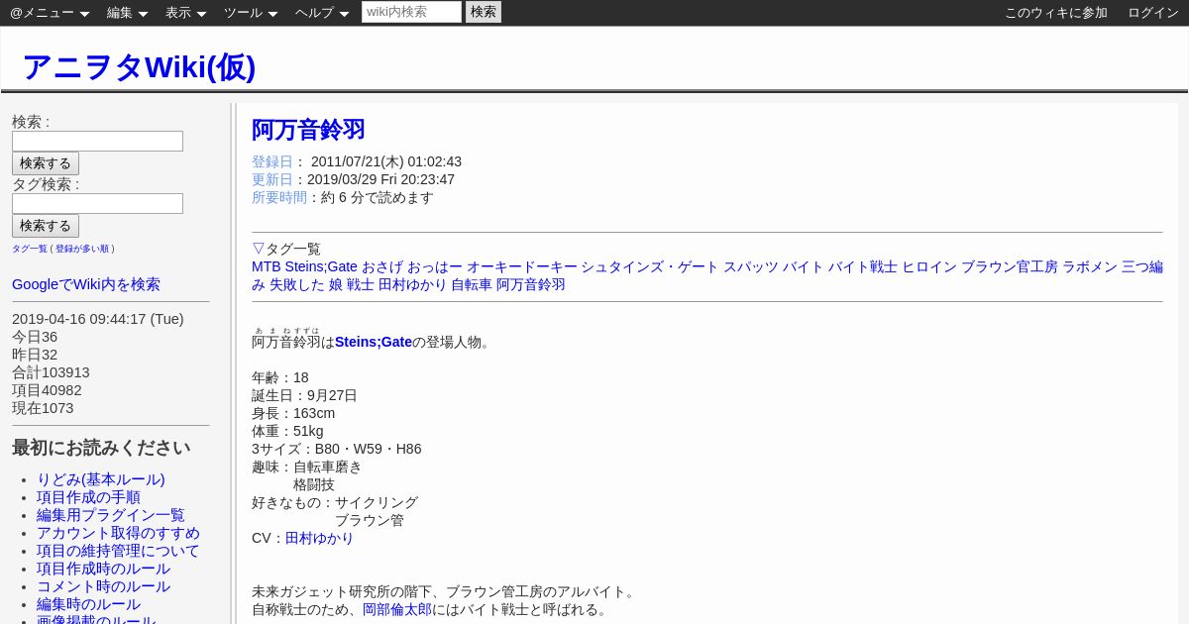
Task: Open the MTB tag link
Action: click(266, 266)
